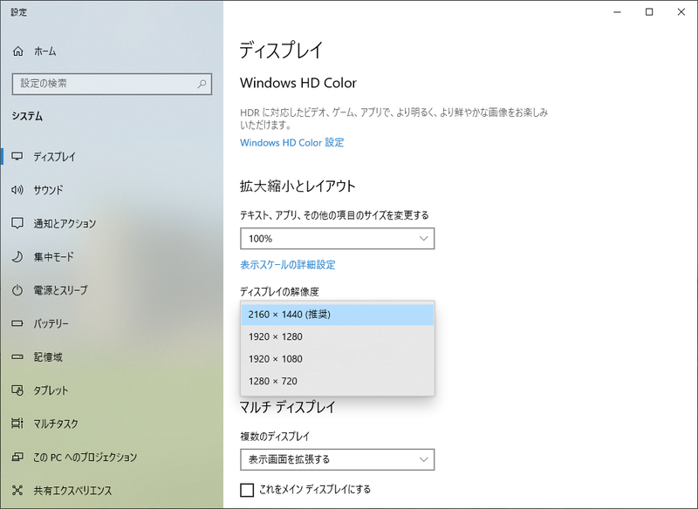Select the 1920 × 1080 resolution

[337, 358]
